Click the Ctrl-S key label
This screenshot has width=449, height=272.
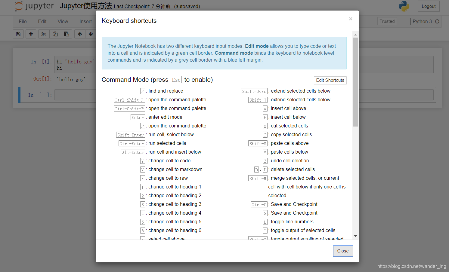(x=259, y=205)
